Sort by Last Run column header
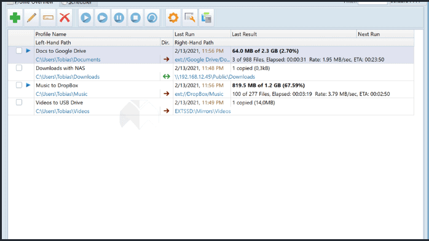This screenshot has width=429, height=241. [x=202, y=34]
